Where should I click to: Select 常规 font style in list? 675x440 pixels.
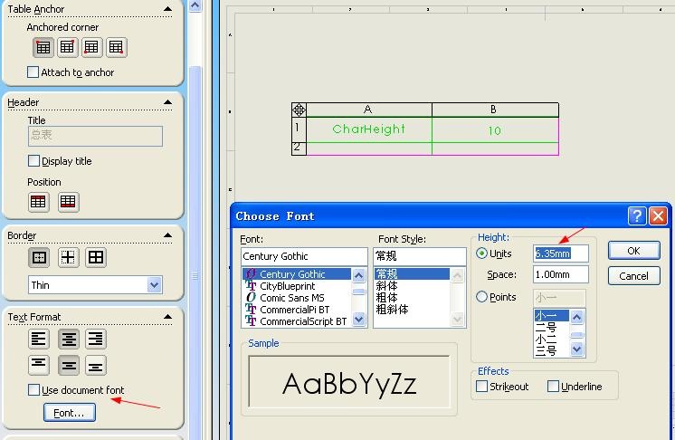(x=412, y=273)
